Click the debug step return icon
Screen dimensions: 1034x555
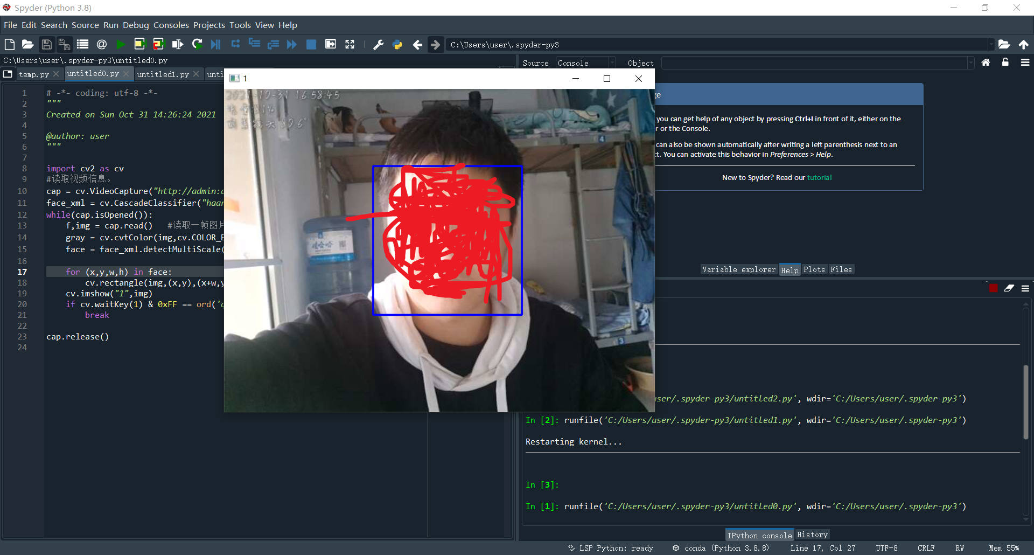tap(273, 44)
